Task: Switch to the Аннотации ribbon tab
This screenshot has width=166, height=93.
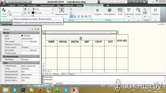Action: tap(32, 5)
